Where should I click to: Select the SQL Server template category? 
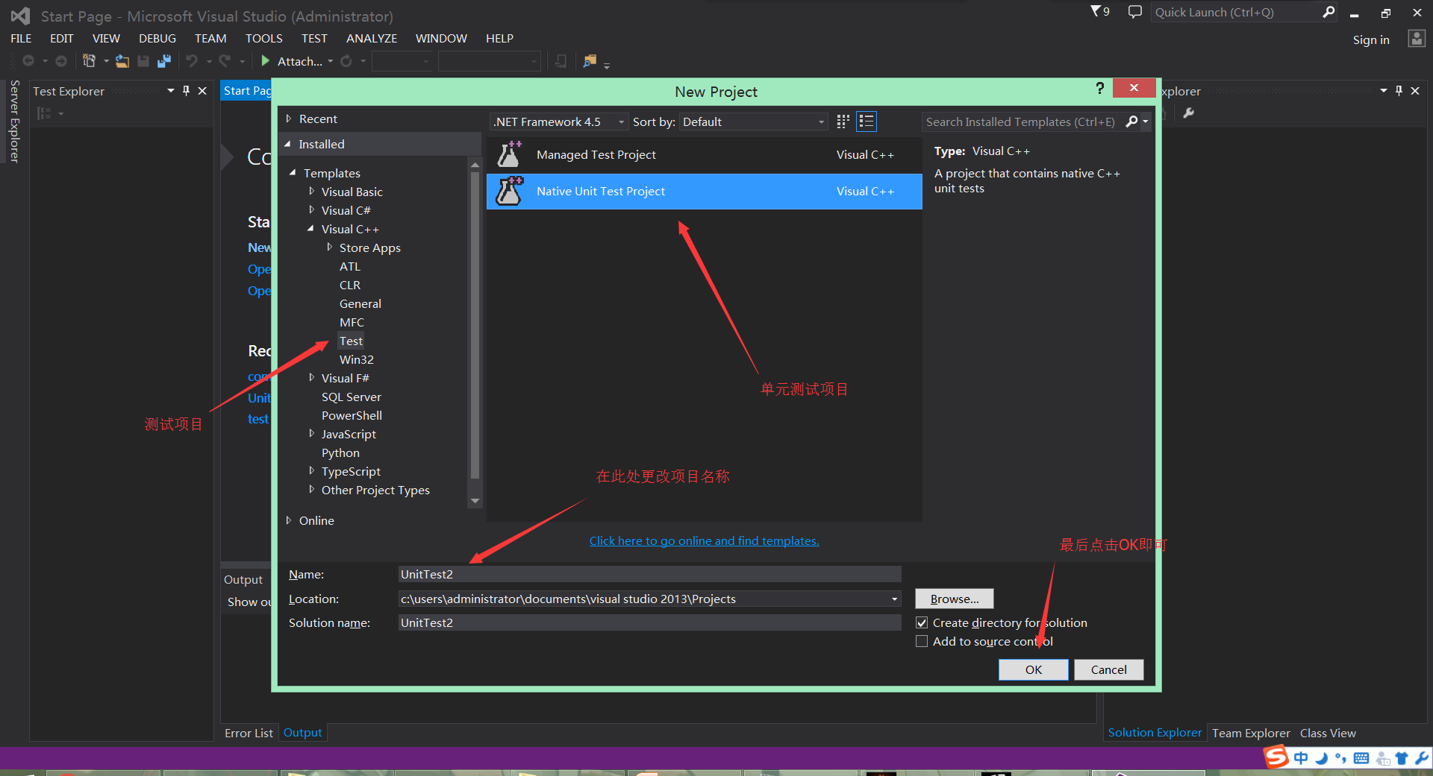pos(352,397)
